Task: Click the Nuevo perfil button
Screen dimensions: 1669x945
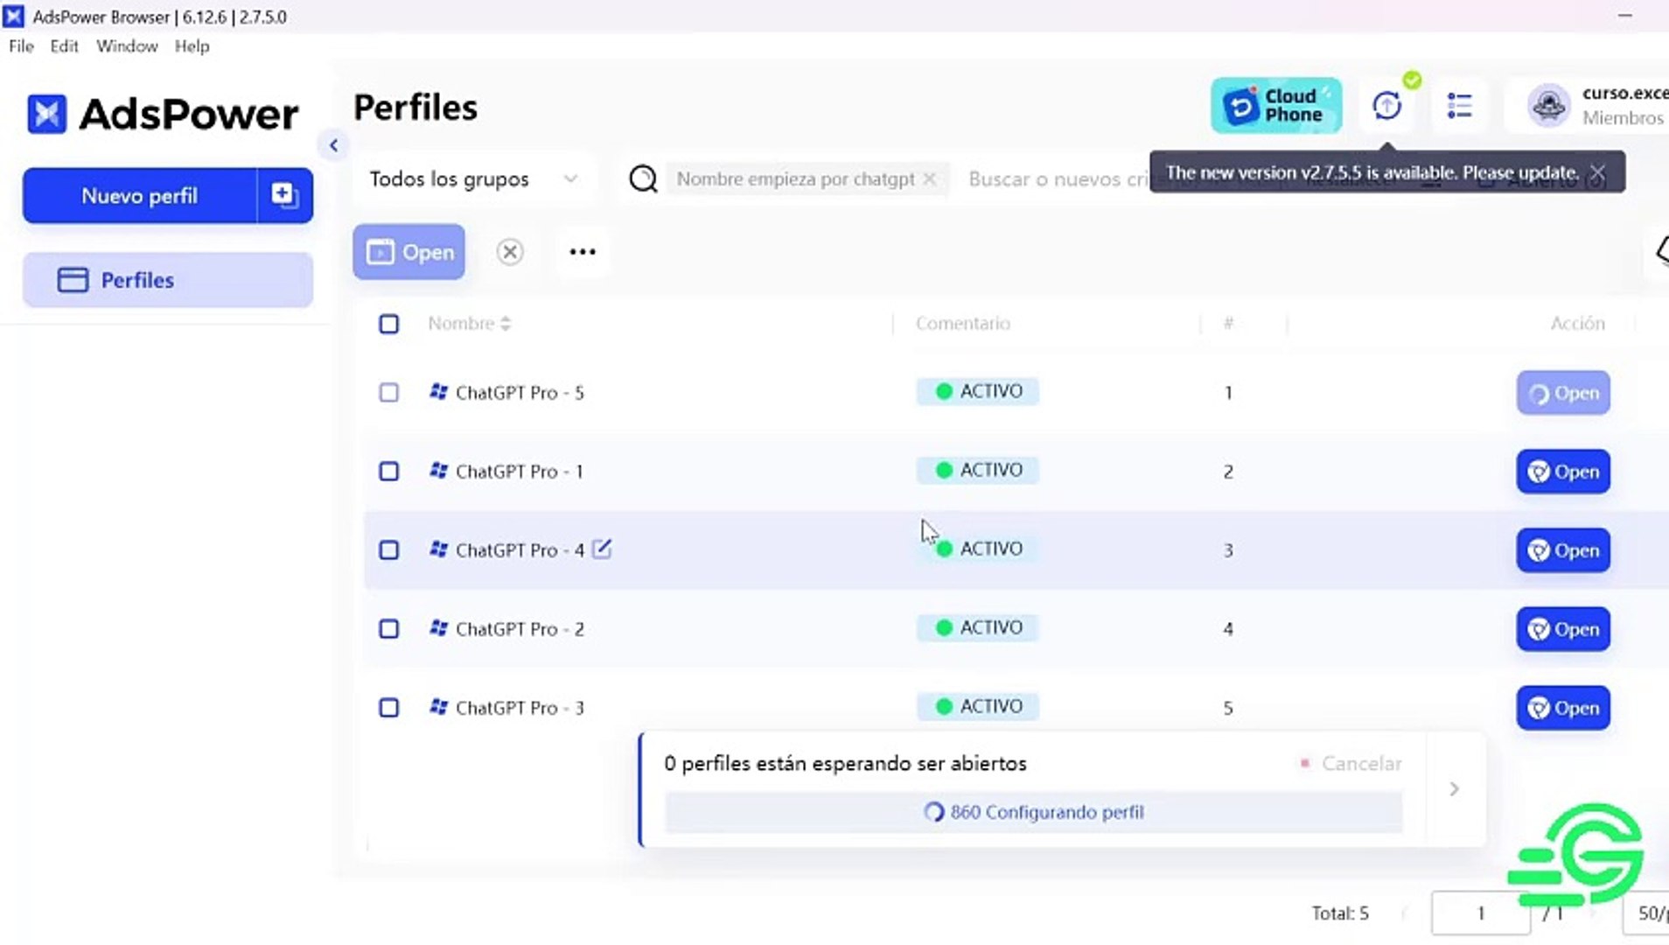Action: [140, 196]
